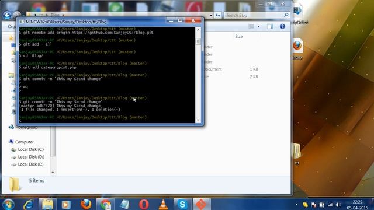Click the MINGW32 window title bar icon

tap(22, 22)
